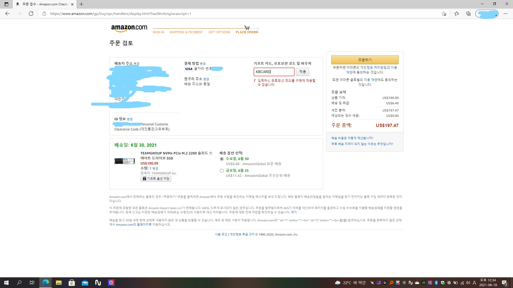Open File Explorer from taskbar
The width and height of the screenshot is (513, 288).
59,283
